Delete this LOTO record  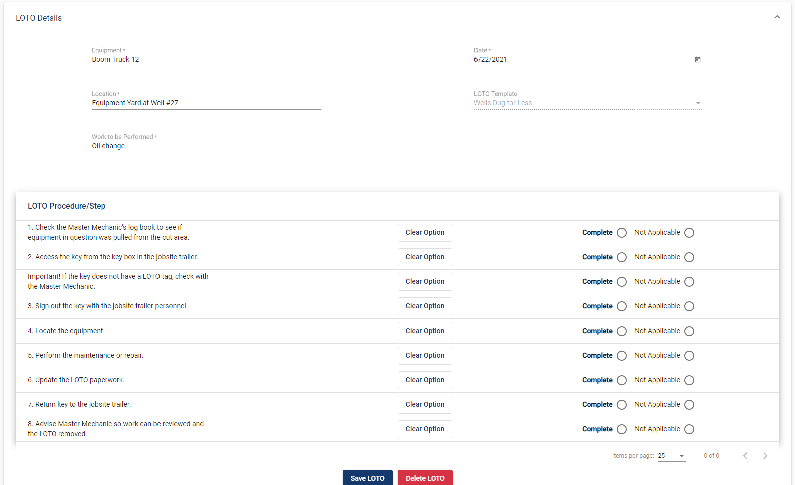point(425,478)
